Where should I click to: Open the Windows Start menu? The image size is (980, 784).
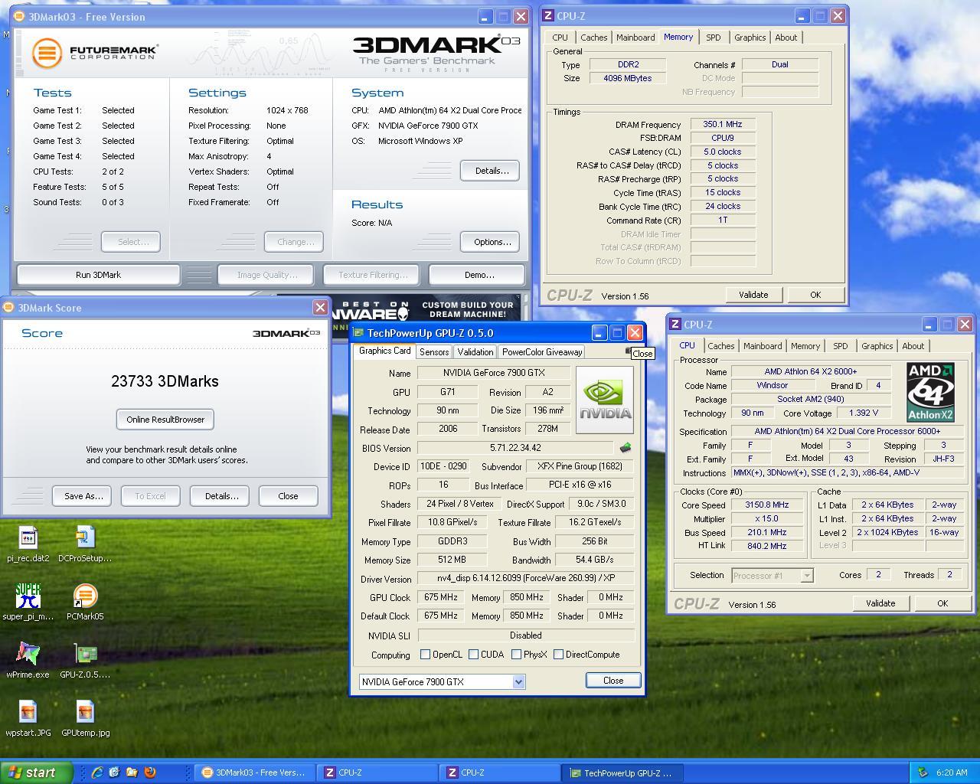pyautogui.click(x=37, y=773)
